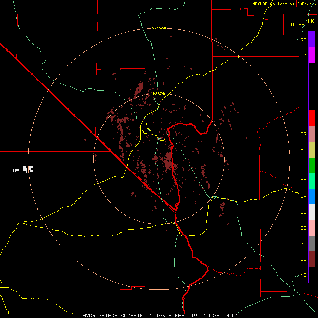Select the GC legend label
The image size is (318, 318).
(303, 244)
